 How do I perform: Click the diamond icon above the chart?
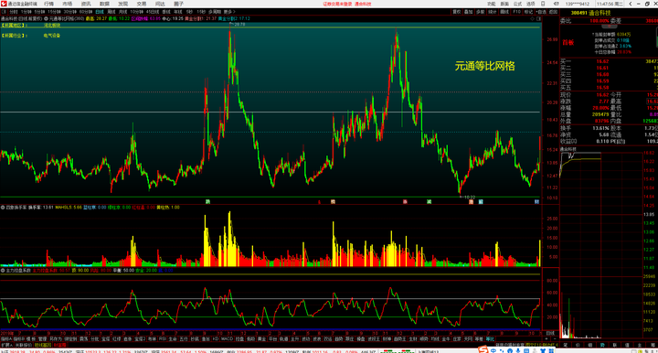coord(533,19)
